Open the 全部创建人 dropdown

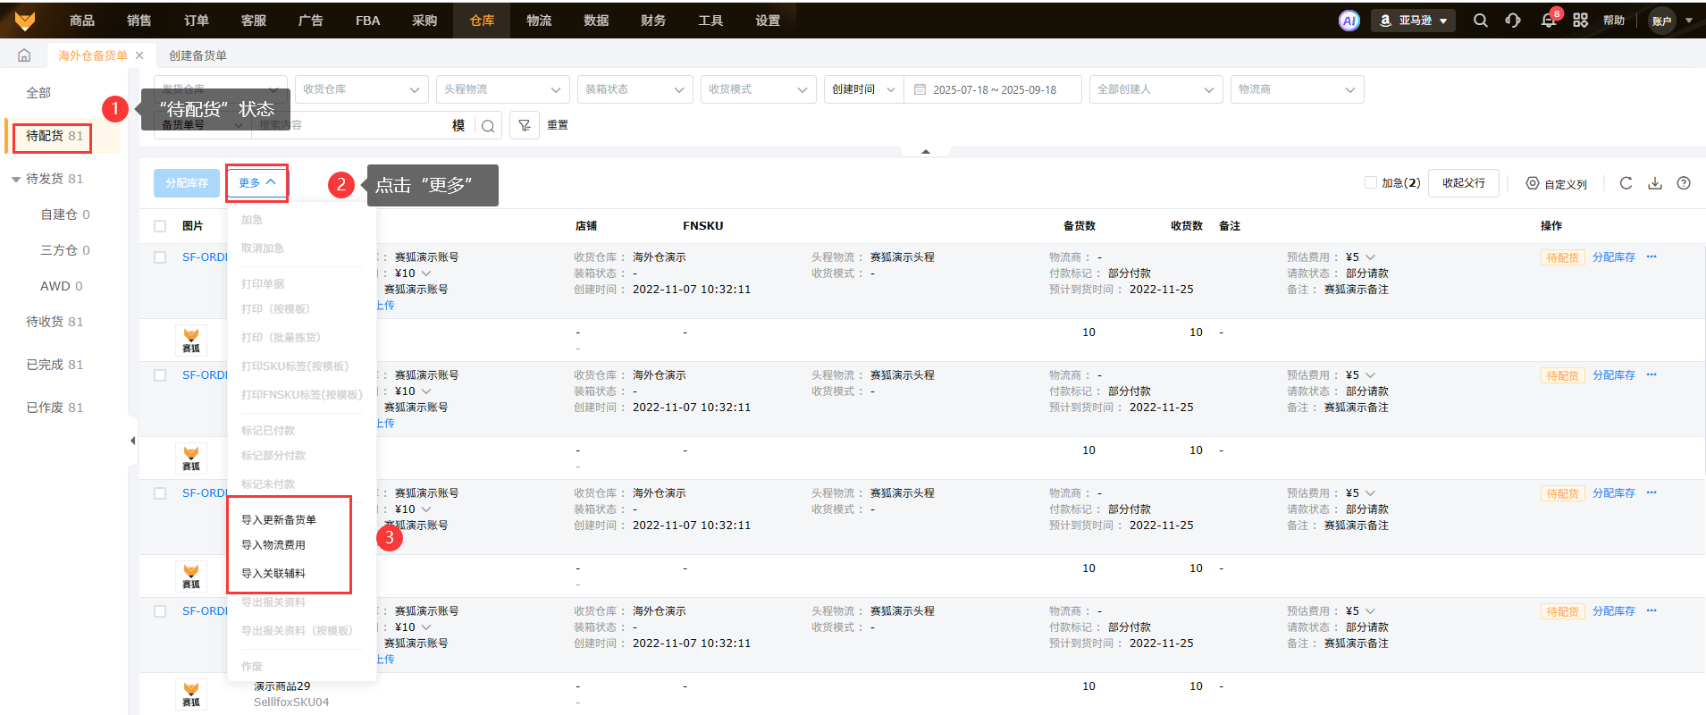pyautogui.click(x=1156, y=89)
